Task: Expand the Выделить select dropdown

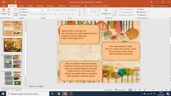Action: tap(147, 15)
